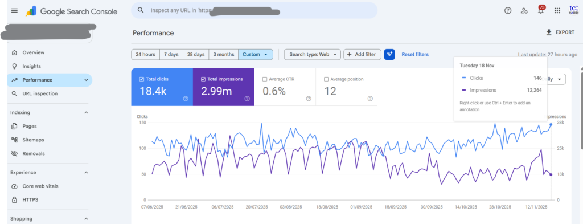583x224 pixels.
Task: Click the Overview home icon
Action: [x=14, y=52]
